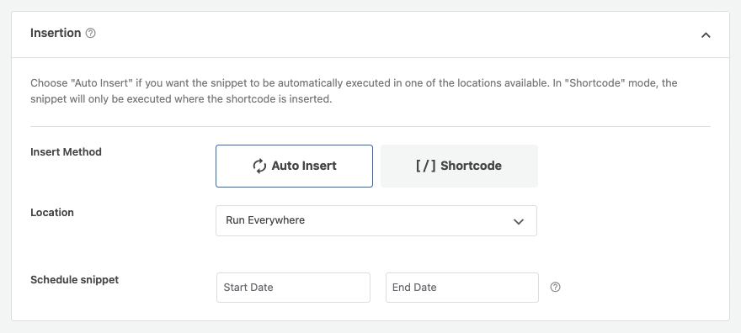Image resolution: width=741 pixels, height=333 pixels.
Task: Click the down arrow in the Location dropdown
Action: tap(519, 221)
